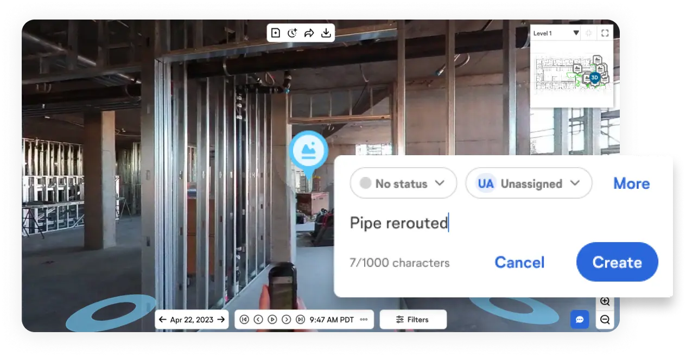Viewport: 686px width, 356px height.
Task: Open the comments chat icon
Action: coord(580,320)
